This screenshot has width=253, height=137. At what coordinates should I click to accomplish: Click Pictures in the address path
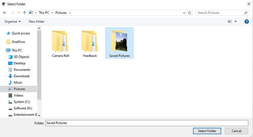click(x=61, y=12)
